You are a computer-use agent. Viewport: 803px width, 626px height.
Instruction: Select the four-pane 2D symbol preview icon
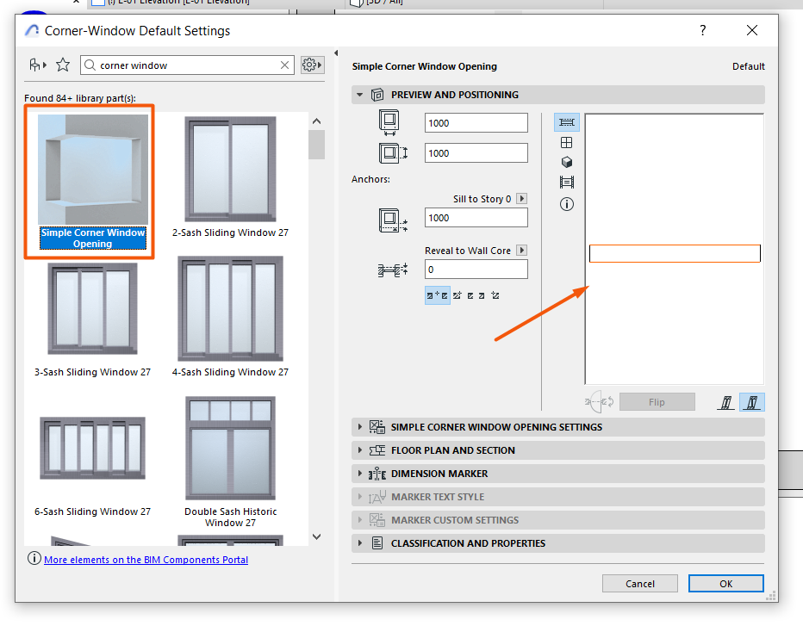[567, 142]
